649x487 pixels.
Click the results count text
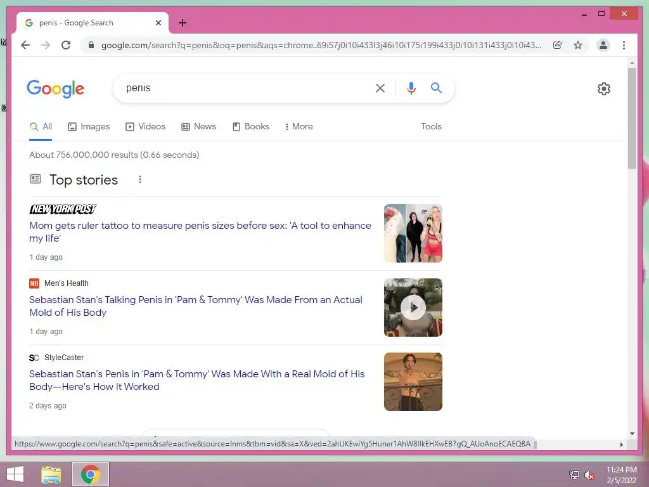(114, 155)
